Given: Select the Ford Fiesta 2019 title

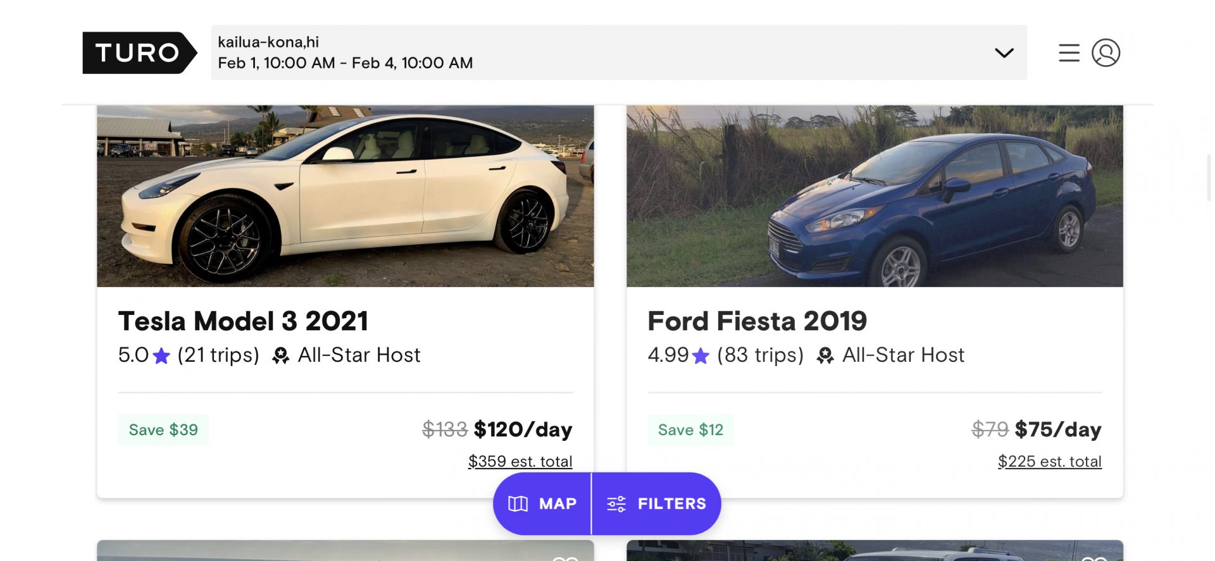Looking at the screenshot, I should tap(757, 321).
